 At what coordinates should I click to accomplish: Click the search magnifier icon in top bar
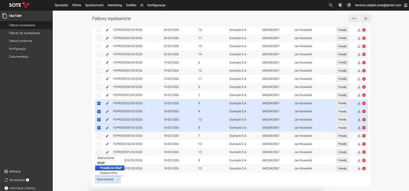[330, 5]
